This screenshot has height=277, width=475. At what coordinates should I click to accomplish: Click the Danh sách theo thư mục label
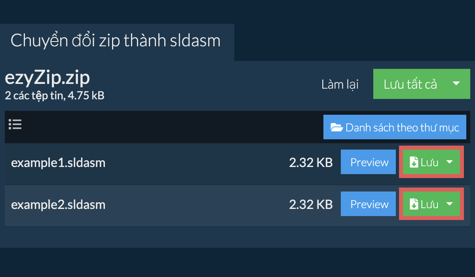point(402,127)
